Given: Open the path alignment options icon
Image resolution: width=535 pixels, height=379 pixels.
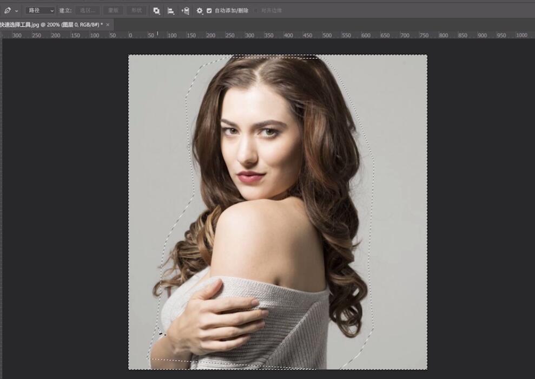Looking at the screenshot, I should coord(171,10).
